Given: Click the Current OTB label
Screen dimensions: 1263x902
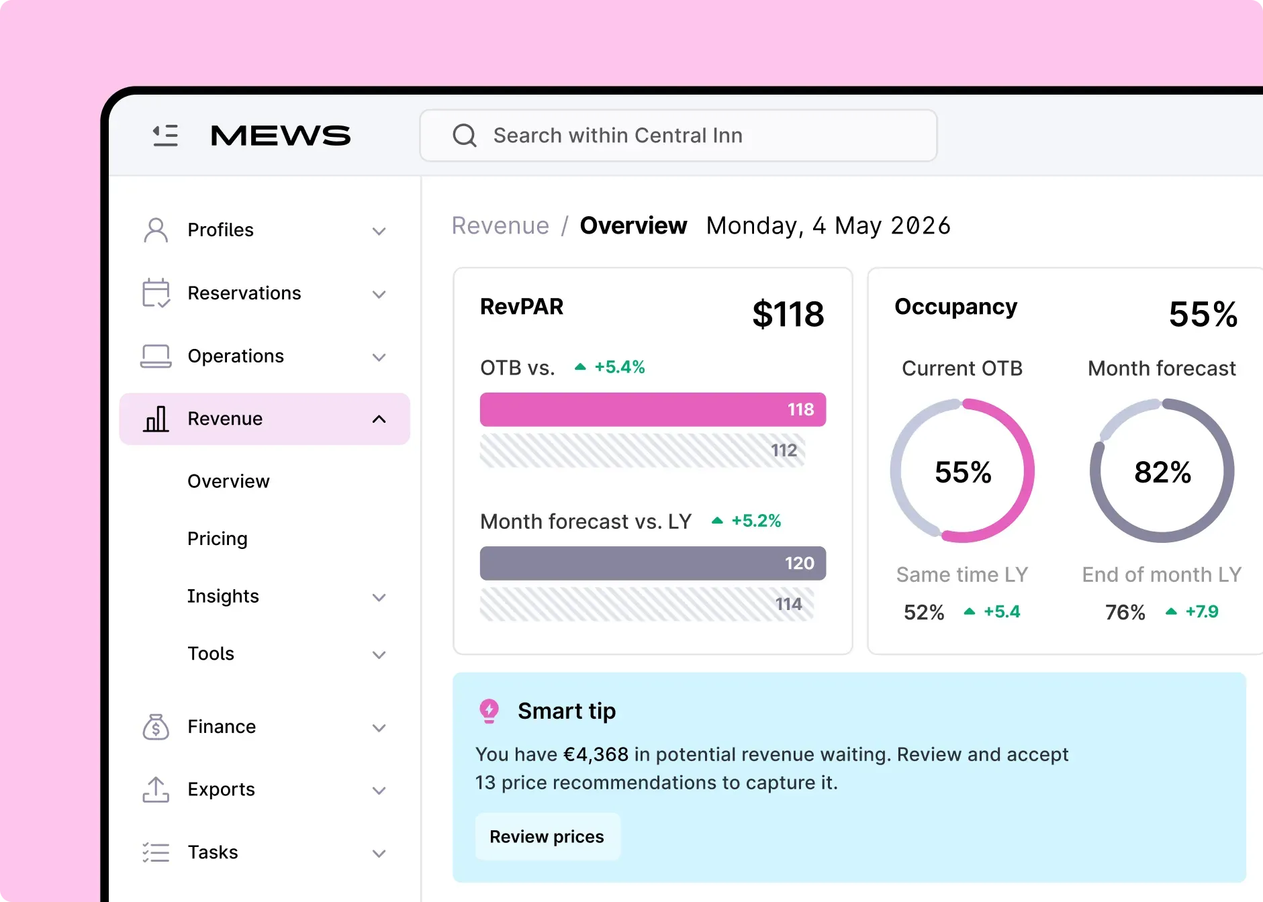Looking at the screenshot, I should point(962,368).
